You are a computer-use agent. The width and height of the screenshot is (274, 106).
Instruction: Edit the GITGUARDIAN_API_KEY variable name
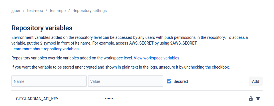click(37, 99)
